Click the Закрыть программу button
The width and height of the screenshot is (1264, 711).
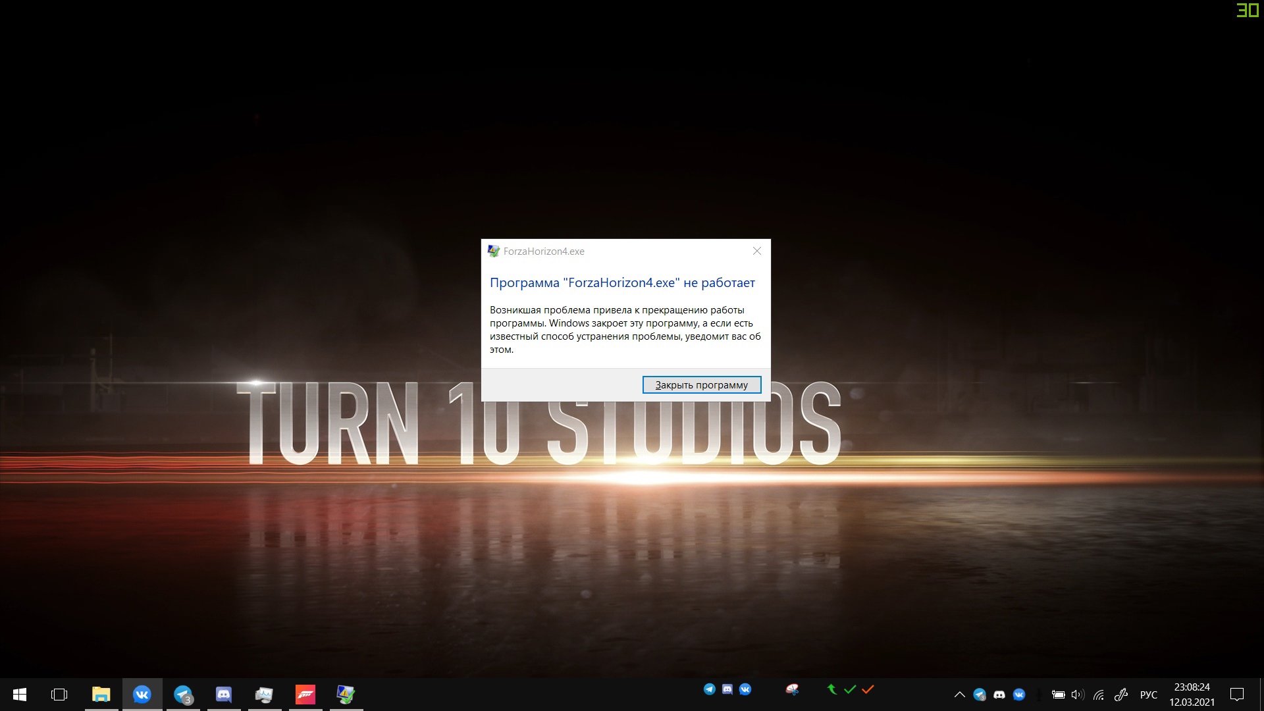702,385
